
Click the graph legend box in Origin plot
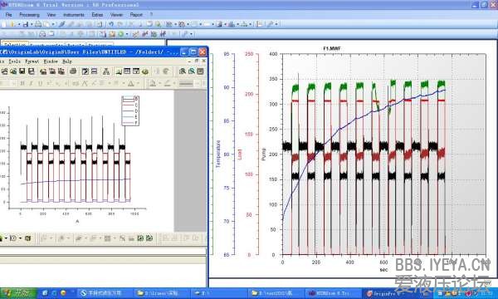(x=130, y=110)
